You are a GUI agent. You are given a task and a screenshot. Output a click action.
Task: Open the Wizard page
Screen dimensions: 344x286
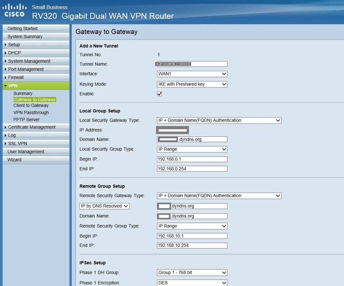click(x=36, y=160)
